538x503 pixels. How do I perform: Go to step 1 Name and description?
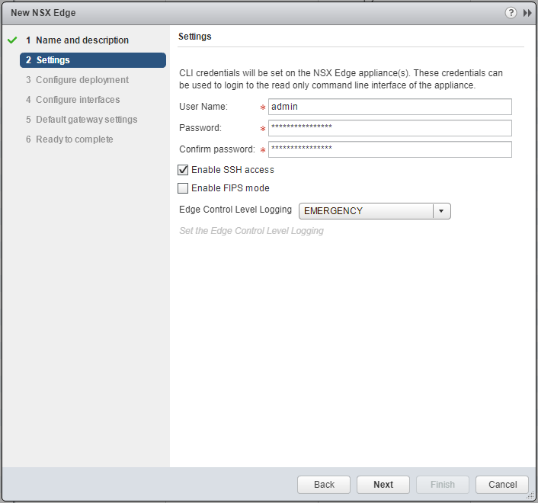coord(82,40)
